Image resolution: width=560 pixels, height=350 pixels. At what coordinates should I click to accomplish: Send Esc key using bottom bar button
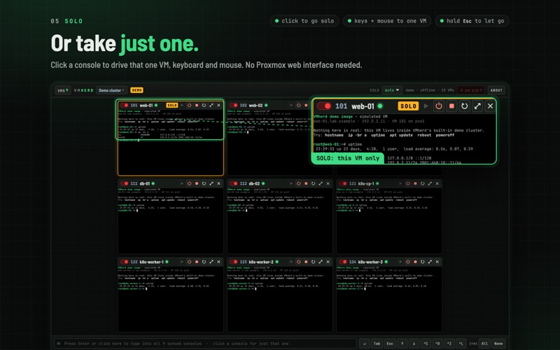[390, 344]
